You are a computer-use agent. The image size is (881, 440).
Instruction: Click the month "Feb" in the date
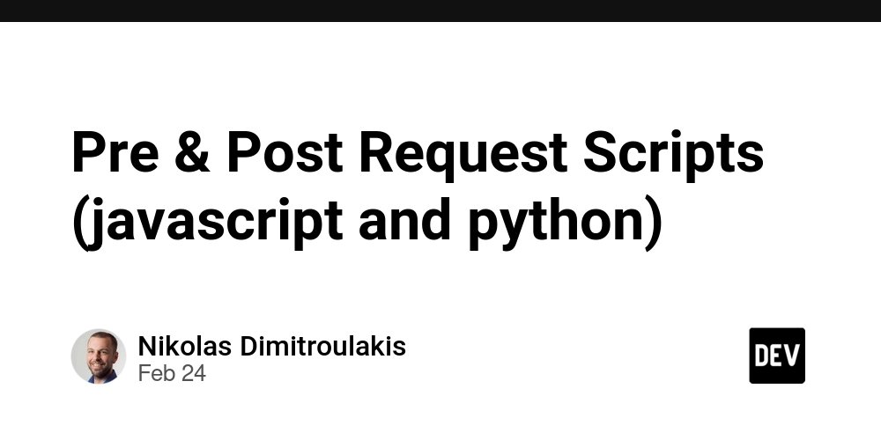pos(154,373)
